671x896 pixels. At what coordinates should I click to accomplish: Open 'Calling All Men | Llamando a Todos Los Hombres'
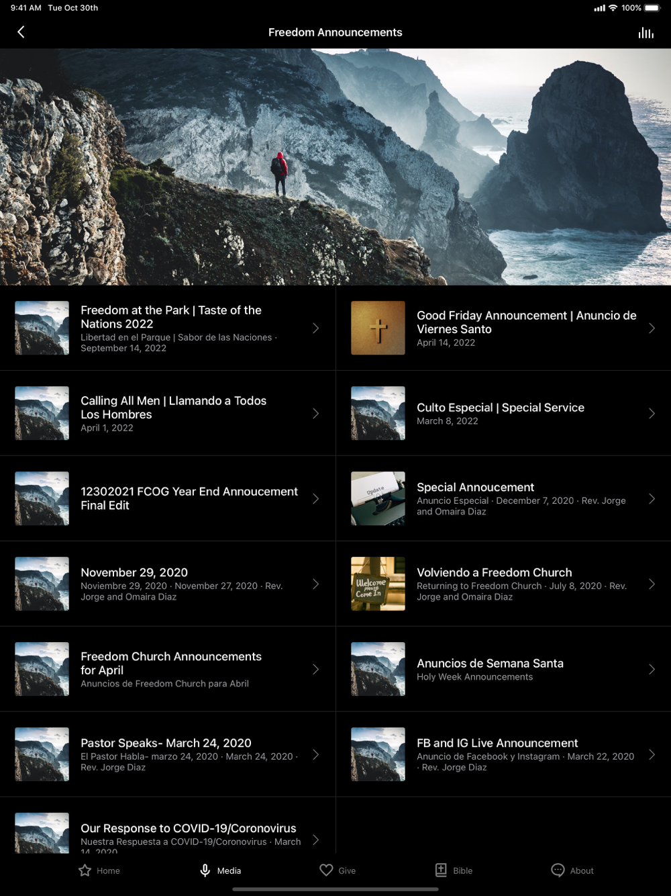[173, 408]
